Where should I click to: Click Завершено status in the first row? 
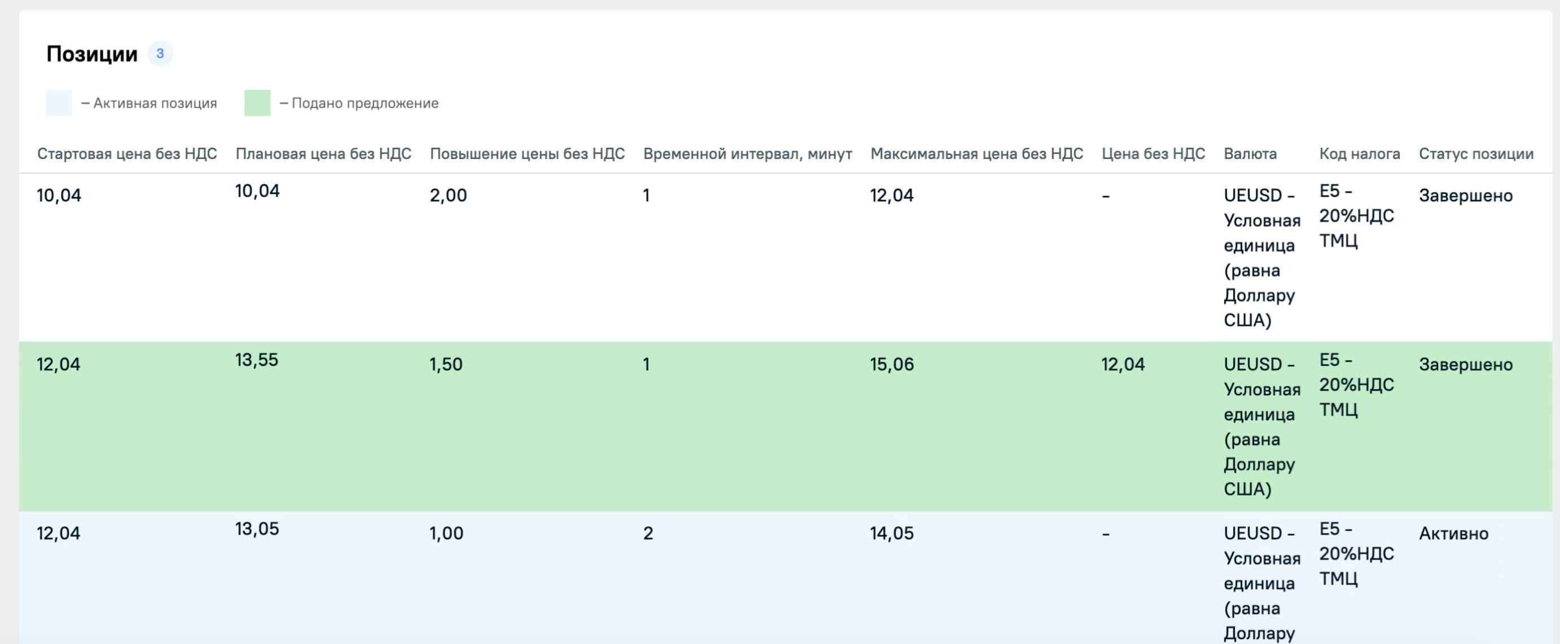1466,196
